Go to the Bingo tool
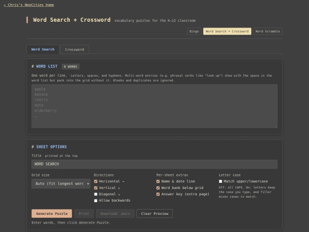This screenshot has height=232, width=309. point(194,32)
